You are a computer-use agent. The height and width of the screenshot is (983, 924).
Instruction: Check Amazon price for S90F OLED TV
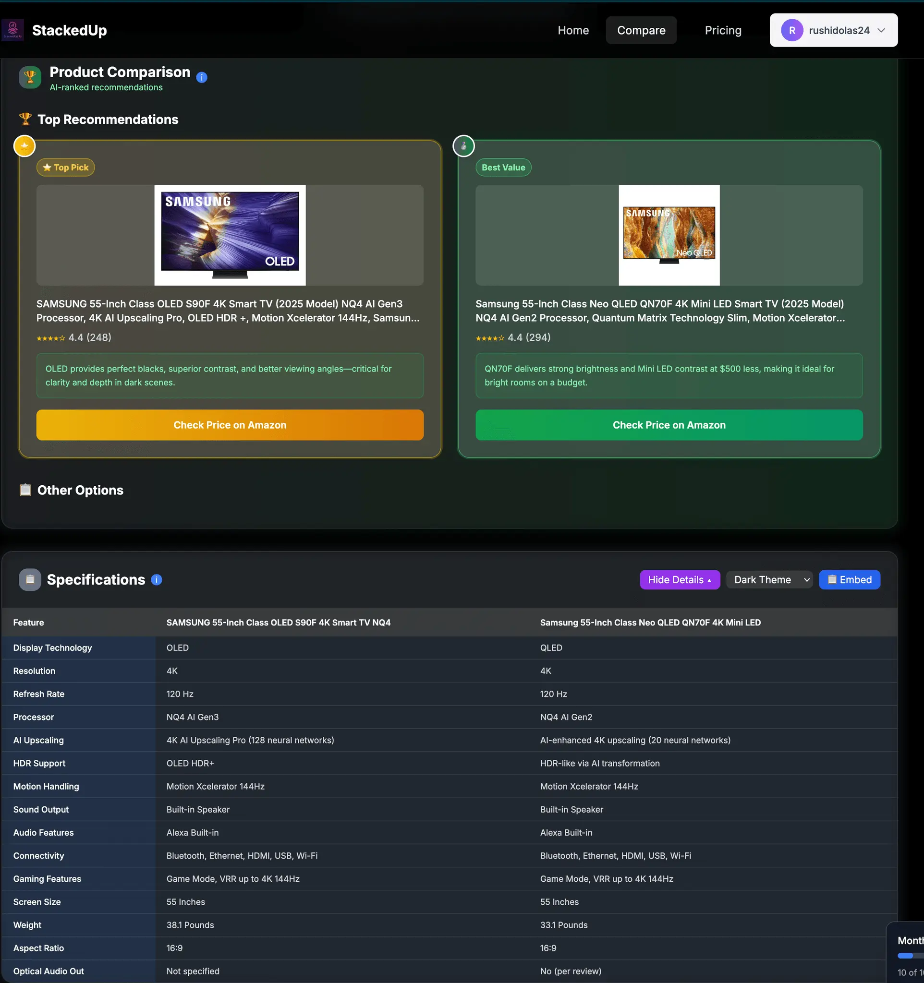(x=230, y=425)
